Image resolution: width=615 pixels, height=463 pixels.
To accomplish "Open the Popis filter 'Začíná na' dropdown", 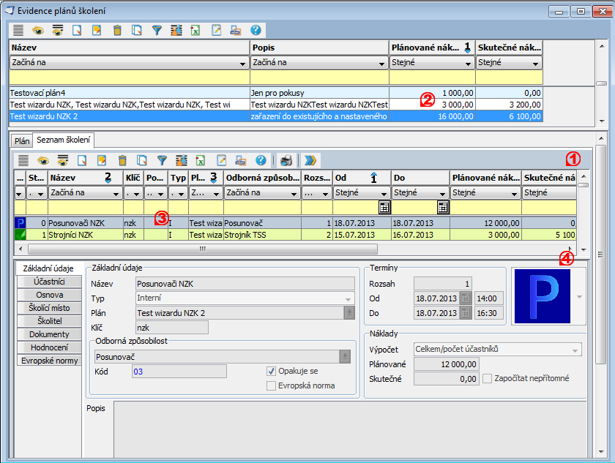I will click(x=381, y=64).
